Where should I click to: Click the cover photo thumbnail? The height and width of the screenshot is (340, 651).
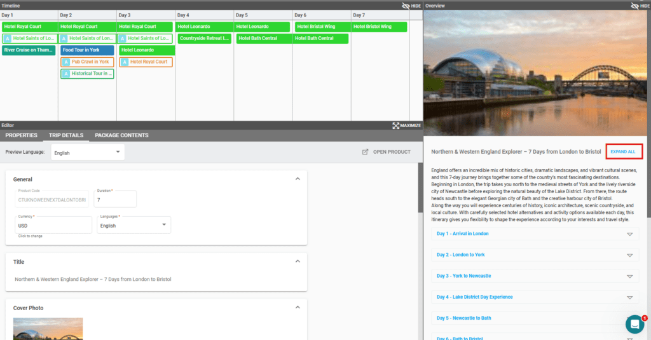48,329
